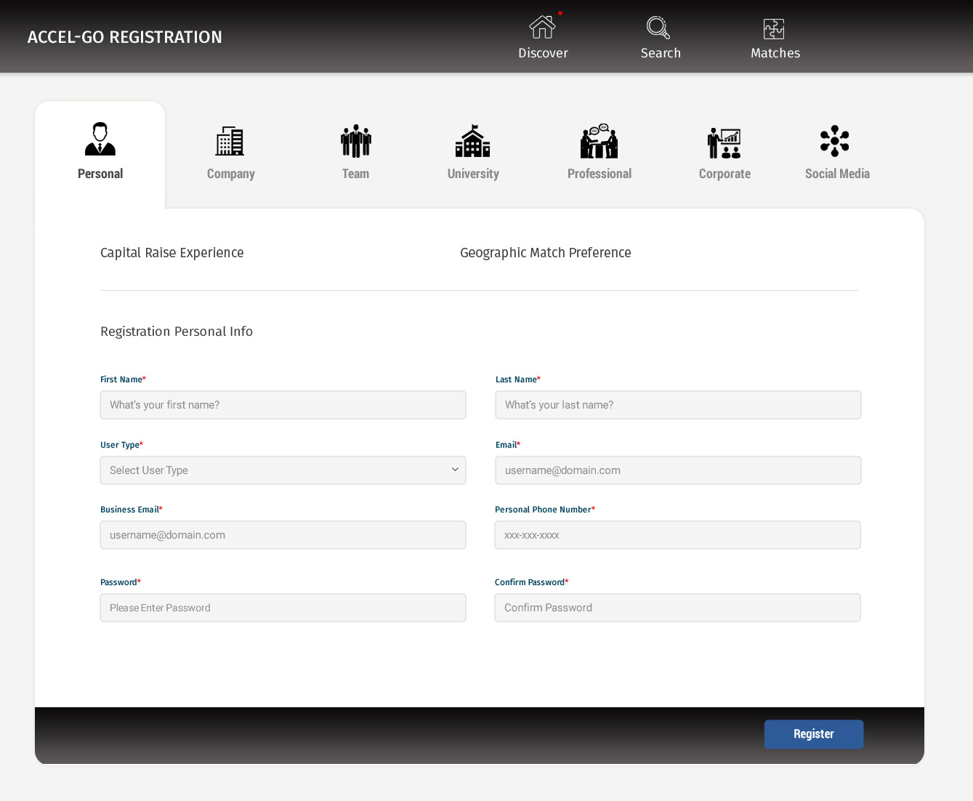Open the Geographic Match Preference section
This screenshot has height=801, width=973.
pyautogui.click(x=545, y=253)
